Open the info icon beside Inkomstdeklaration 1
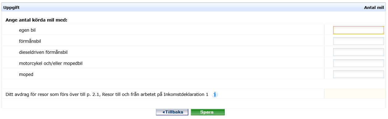This screenshot has width=388, height=119. coord(215,94)
